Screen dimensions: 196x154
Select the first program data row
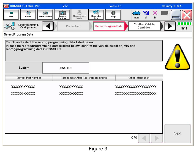click(x=83, y=87)
